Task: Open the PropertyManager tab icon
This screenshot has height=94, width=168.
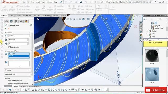Action: (x=11, y=21)
